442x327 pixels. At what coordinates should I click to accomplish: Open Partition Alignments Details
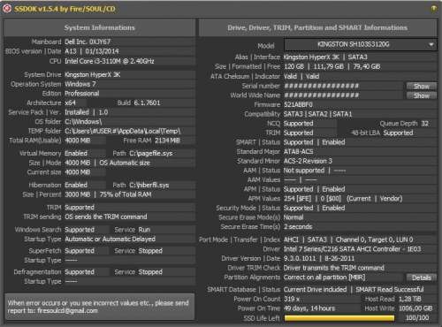coord(421,278)
